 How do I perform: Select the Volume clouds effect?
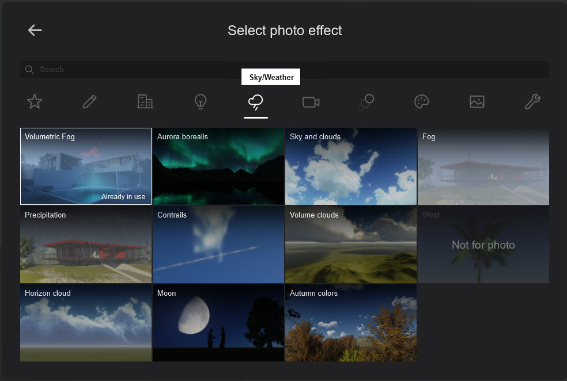(350, 245)
